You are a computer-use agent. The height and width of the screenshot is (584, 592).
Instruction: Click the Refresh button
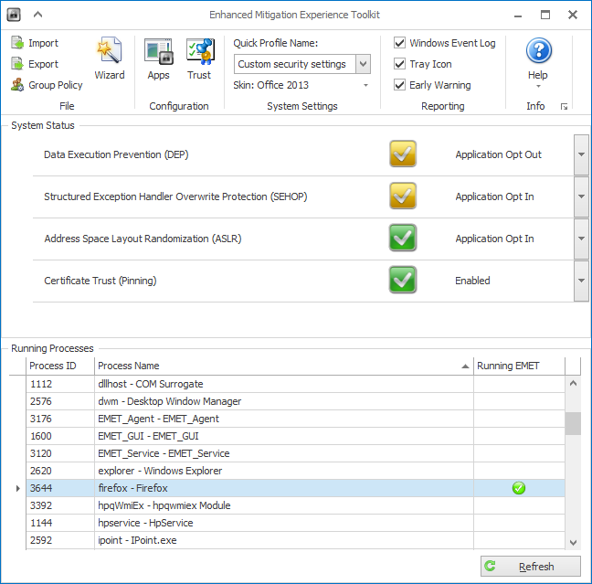click(x=531, y=567)
